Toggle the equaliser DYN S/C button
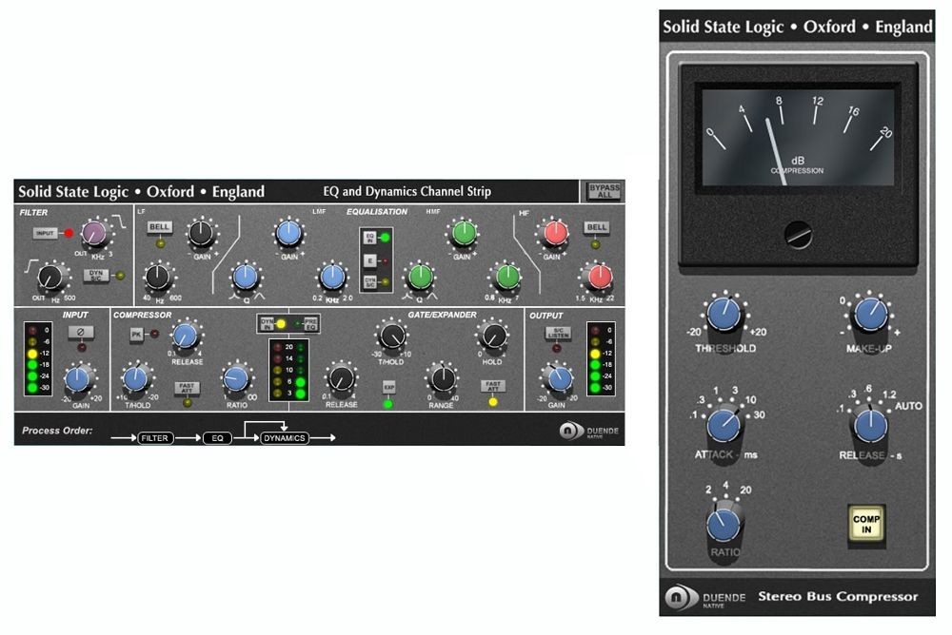The width and height of the screenshot is (952, 635). tap(369, 282)
